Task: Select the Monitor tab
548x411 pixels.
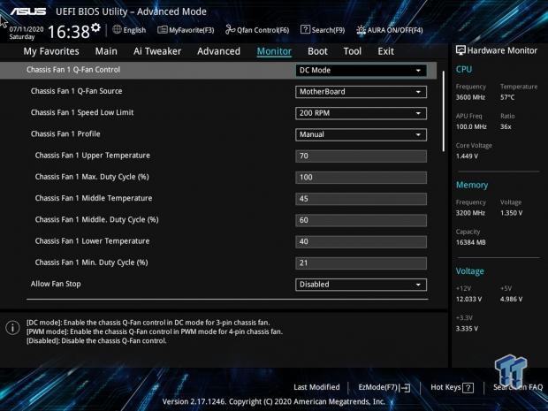Action: point(274,51)
